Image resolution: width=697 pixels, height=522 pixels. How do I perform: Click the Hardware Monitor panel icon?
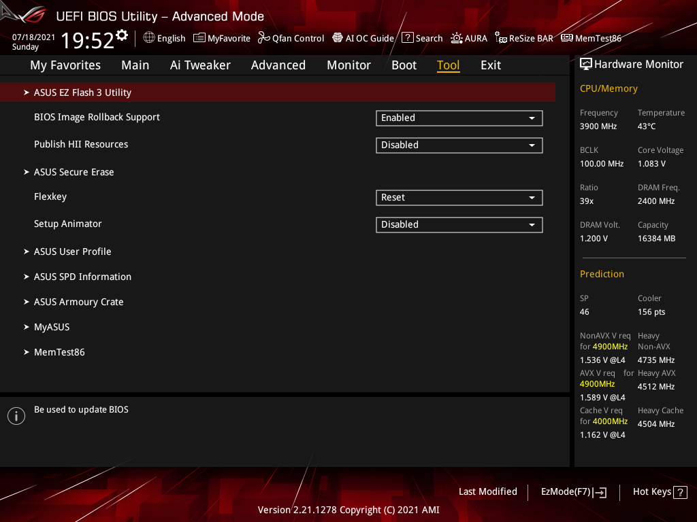pyautogui.click(x=586, y=63)
